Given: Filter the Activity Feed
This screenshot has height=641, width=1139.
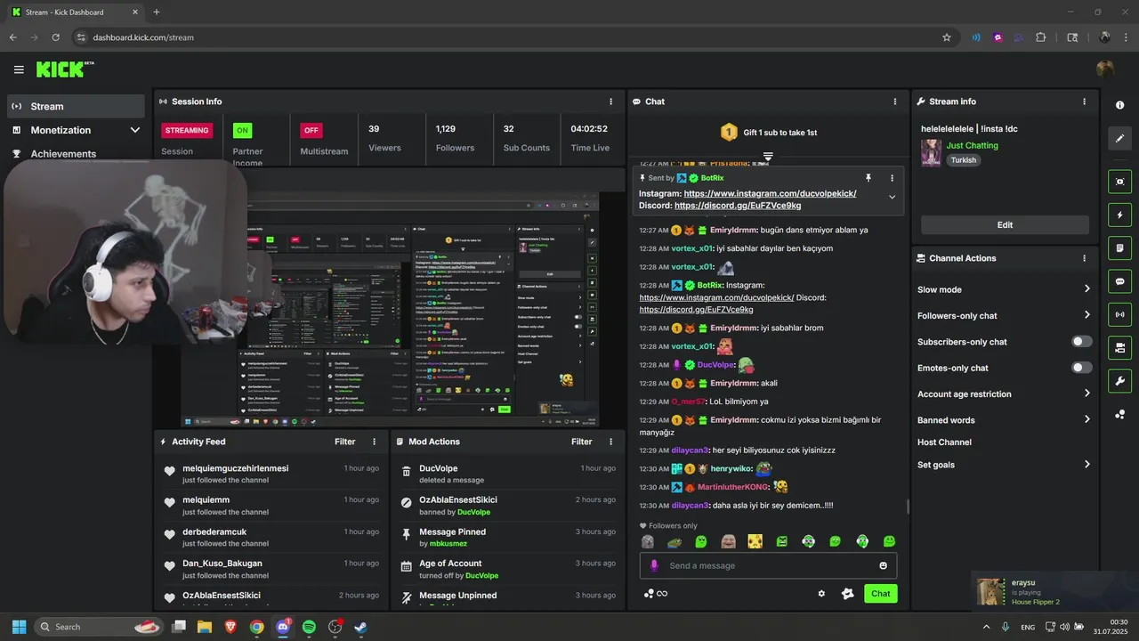Looking at the screenshot, I should coord(344,442).
